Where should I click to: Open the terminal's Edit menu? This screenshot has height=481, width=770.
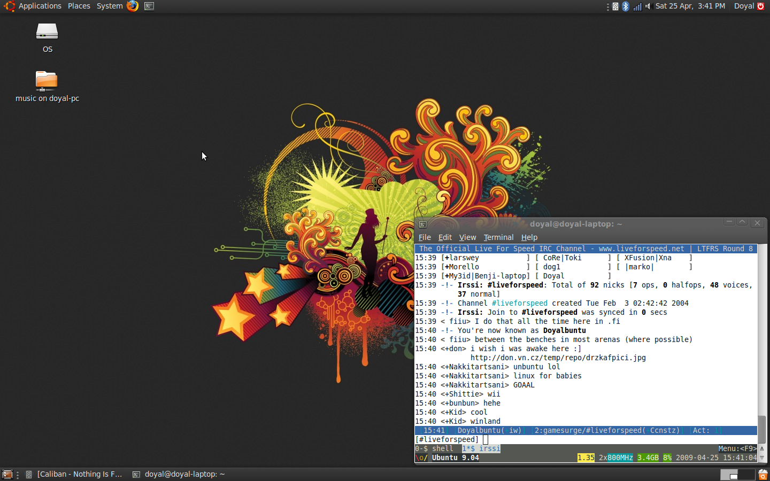pyautogui.click(x=445, y=237)
